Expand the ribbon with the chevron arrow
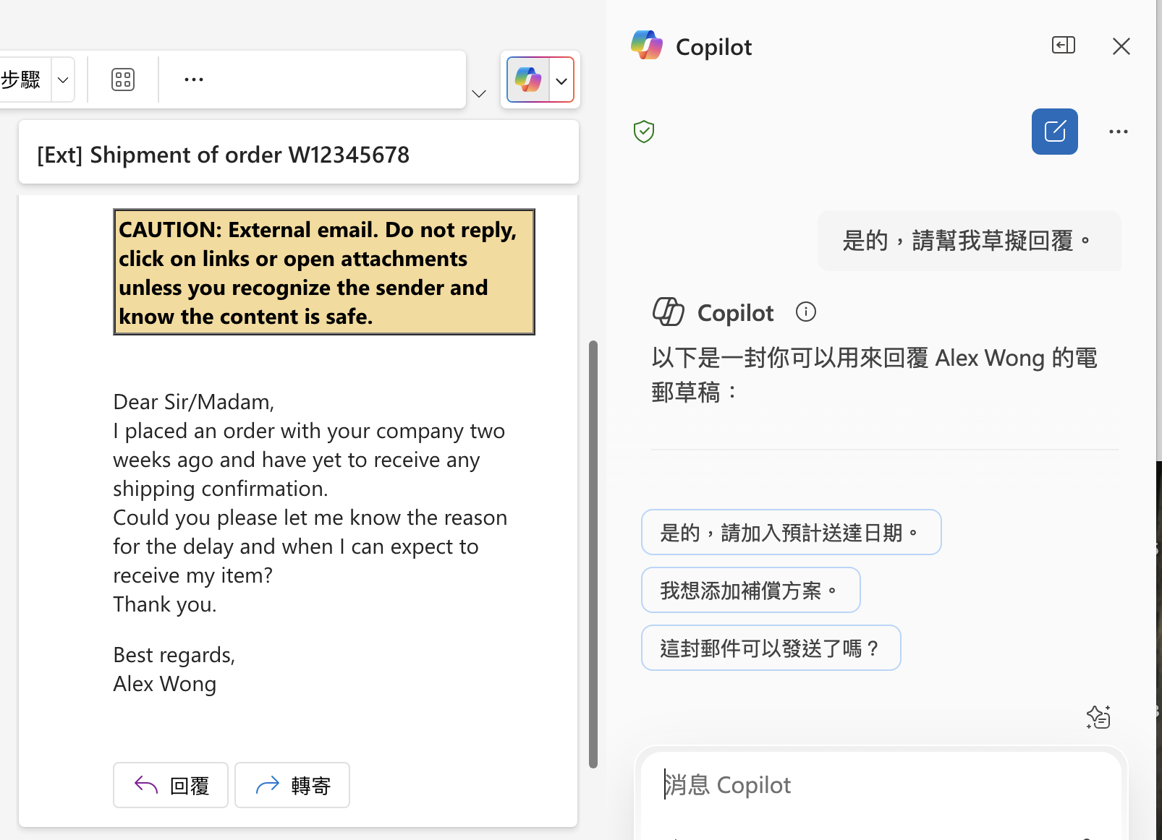The image size is (1162, 840). (x=479, y=94)
